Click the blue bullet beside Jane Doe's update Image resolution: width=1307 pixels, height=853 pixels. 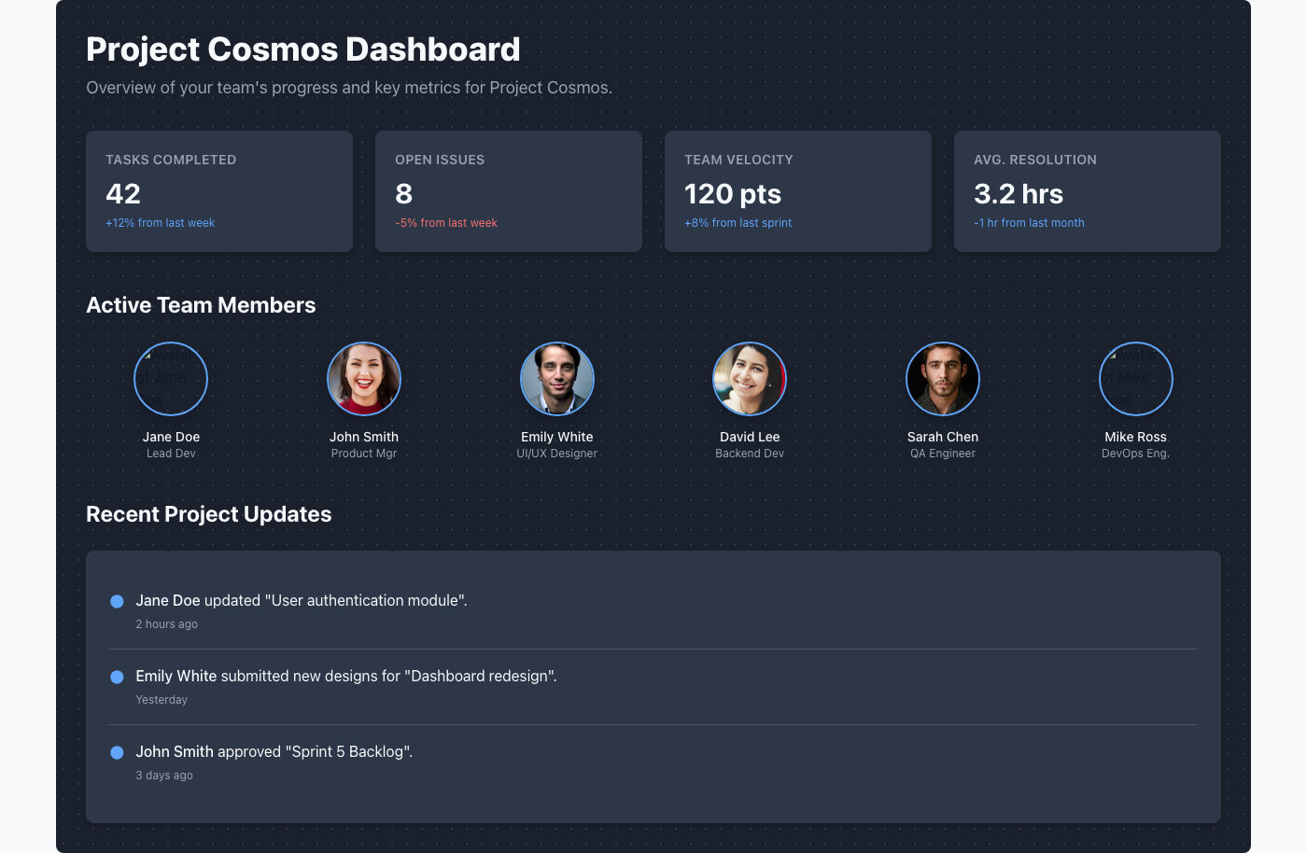point(117,601)
